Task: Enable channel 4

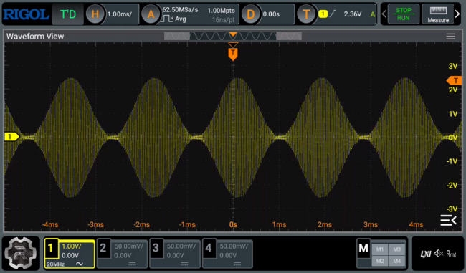Action: [x=209, y=248]
